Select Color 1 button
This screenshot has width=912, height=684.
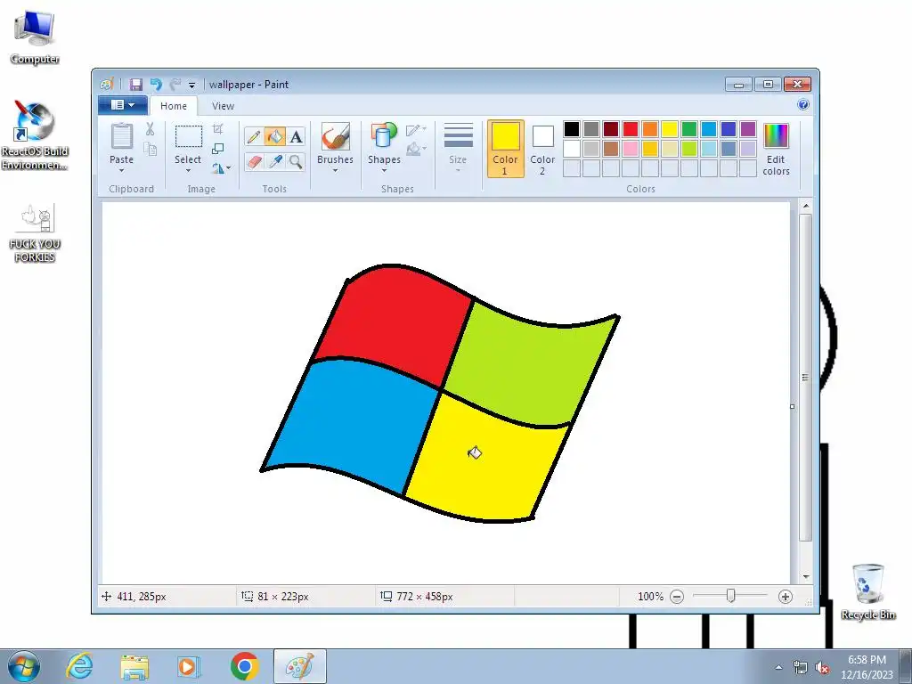(505, 149)
